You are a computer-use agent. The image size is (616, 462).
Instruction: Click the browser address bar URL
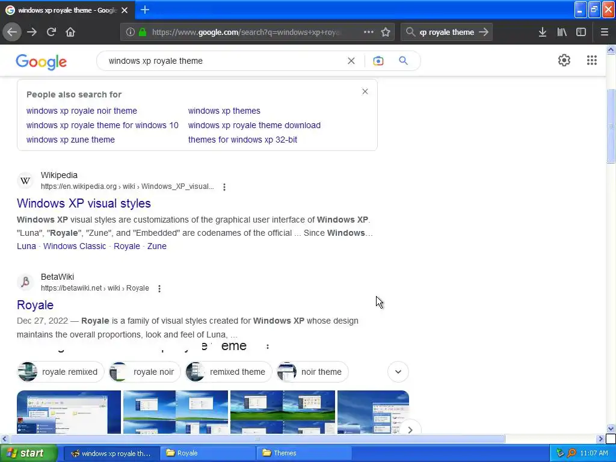[247, 32]
